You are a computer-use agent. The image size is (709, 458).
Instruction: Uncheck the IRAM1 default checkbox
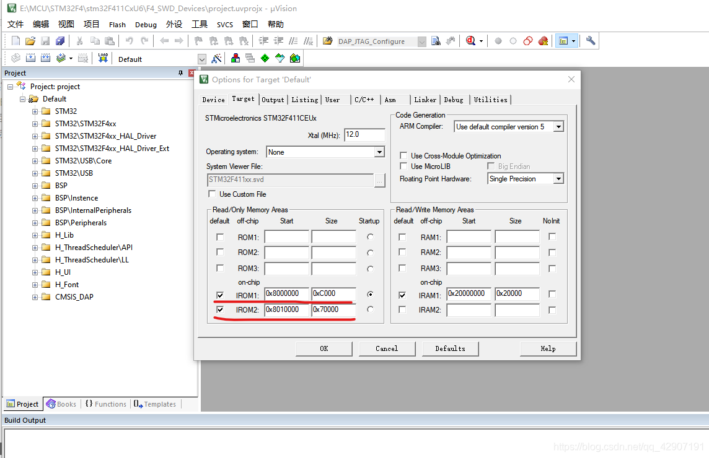(402, 295)
